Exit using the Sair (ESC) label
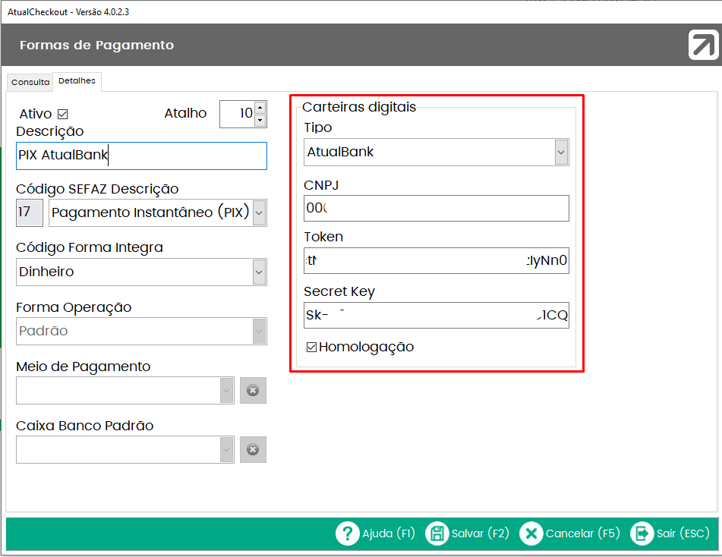Viewport: 722px width, 557px height. tap(683, 533)
